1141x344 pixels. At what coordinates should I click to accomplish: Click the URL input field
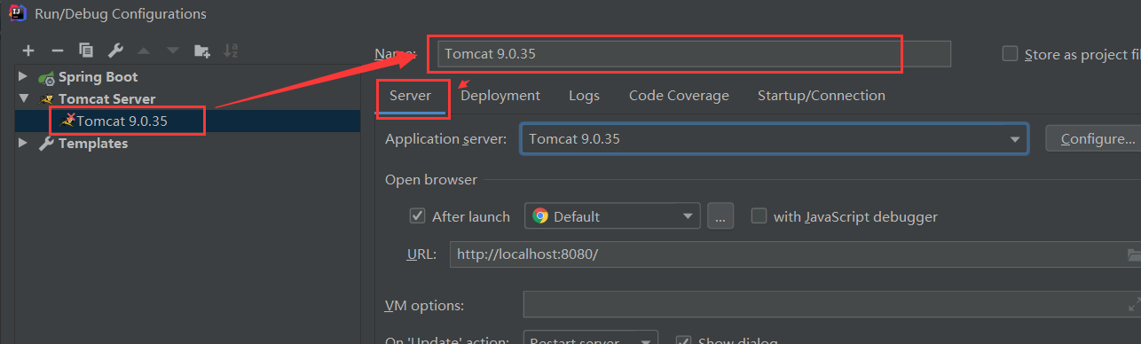(795, 254)
